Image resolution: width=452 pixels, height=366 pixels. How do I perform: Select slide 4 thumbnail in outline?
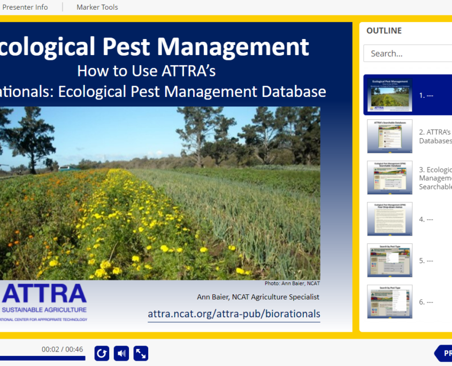point(389,219)
